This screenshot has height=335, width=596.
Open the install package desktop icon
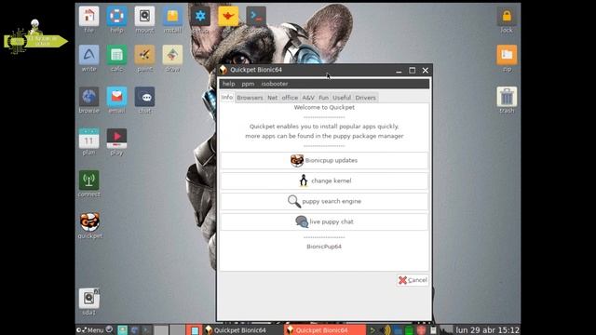click(x=172, y=16)
